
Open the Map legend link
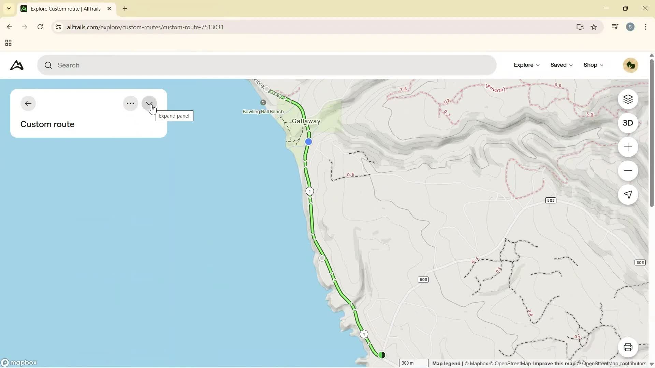pyautogui.click(x=446, y=363)
